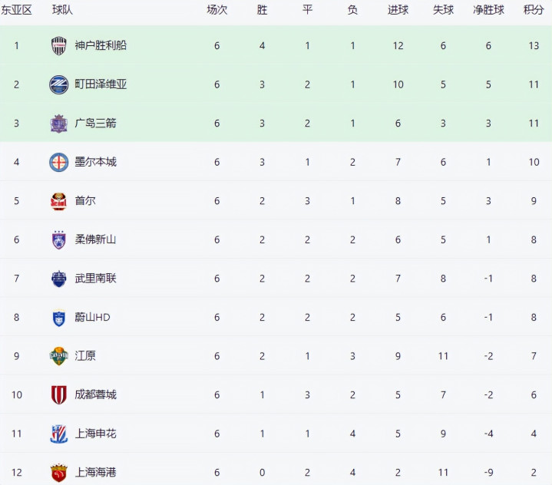Screen dimensions: 552x485
Task: Click the 成都蓉城 team badge
Action: tap(59, 394)
